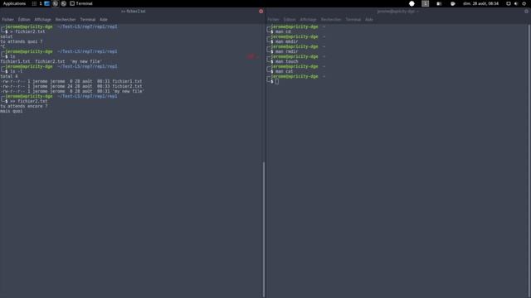The width and height of the screenshot is (531, 298).
Task: Open the clock showing dim. 28 août 08:34
Action: (x=480, y=3)
